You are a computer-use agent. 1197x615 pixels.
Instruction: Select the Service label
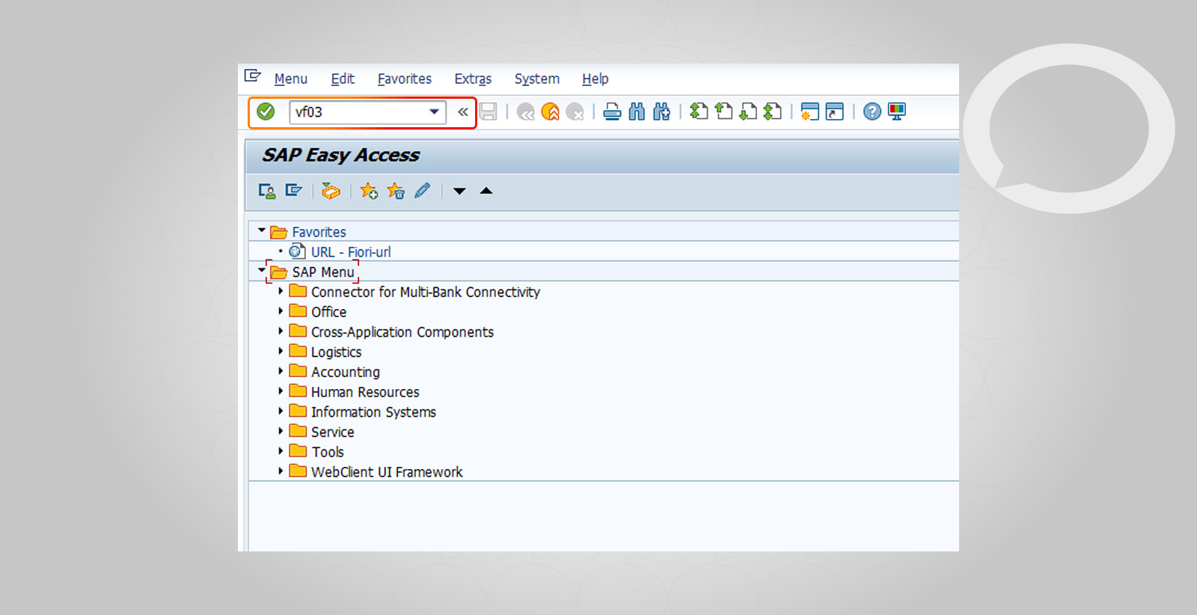pyautogui.click(x=333, y=432)
